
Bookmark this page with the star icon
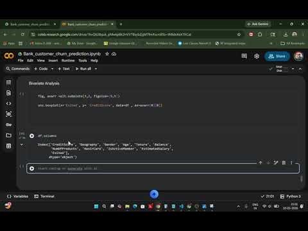point(239,34)
